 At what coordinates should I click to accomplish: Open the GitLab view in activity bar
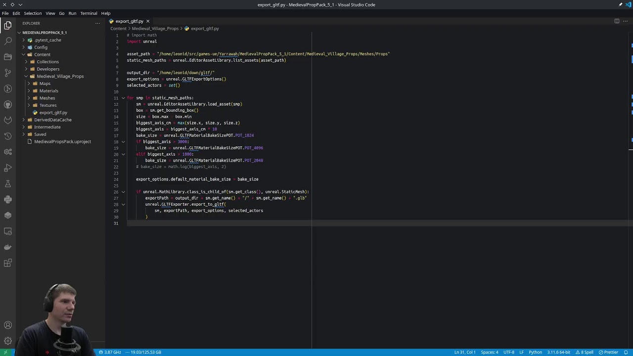click(x=8, y=120)
